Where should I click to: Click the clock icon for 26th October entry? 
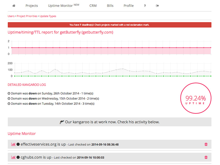(9, 94)
